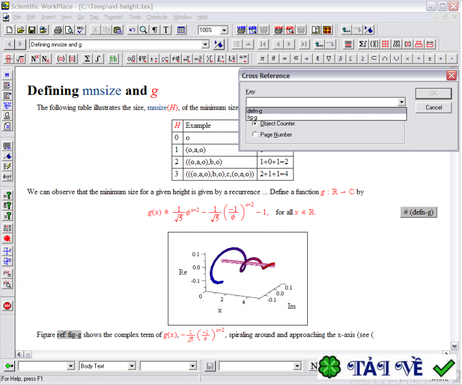The height and width of the screenshot is (385, 462).
Task: Open the Body Text tag dropdown
Action: (132, 366)
